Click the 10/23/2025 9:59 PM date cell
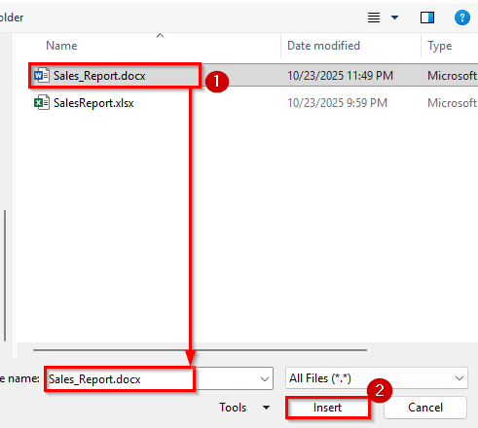The height and width of the screenshot is (428, 478). tap(337, 103)
